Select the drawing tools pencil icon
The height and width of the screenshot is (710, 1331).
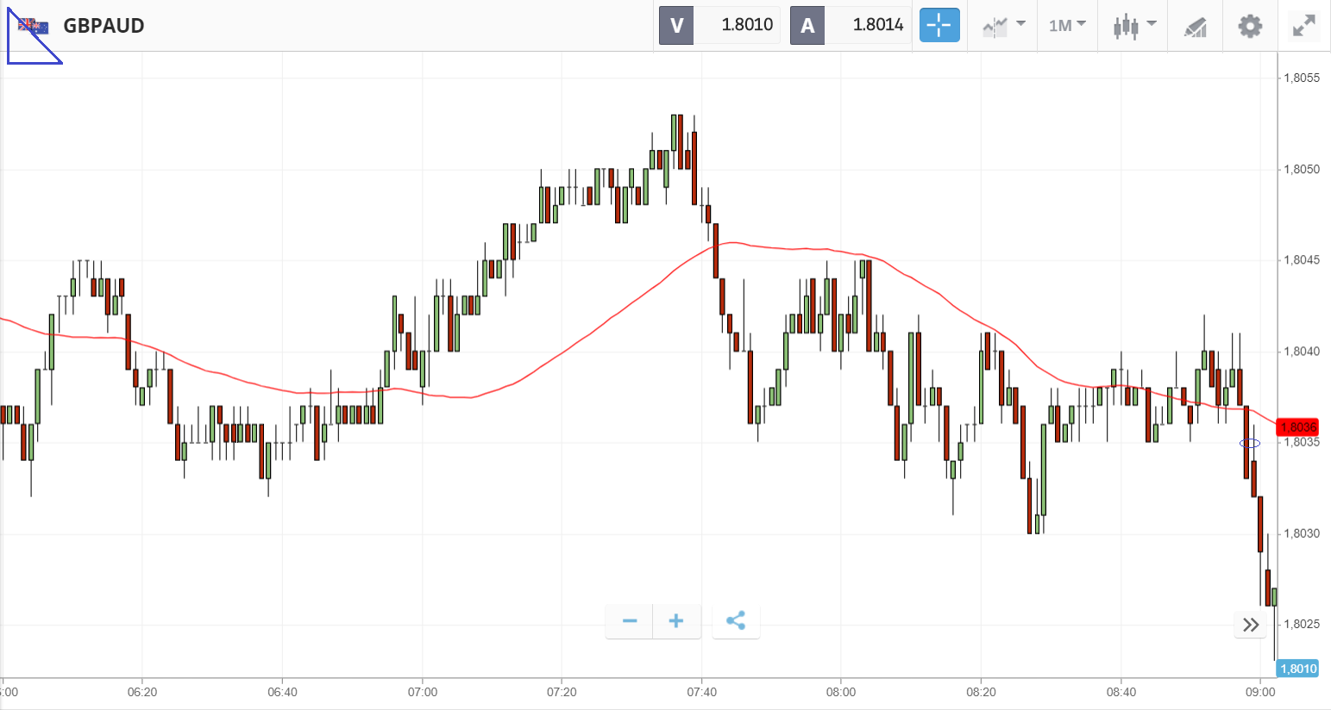[x=1195, y=27]
